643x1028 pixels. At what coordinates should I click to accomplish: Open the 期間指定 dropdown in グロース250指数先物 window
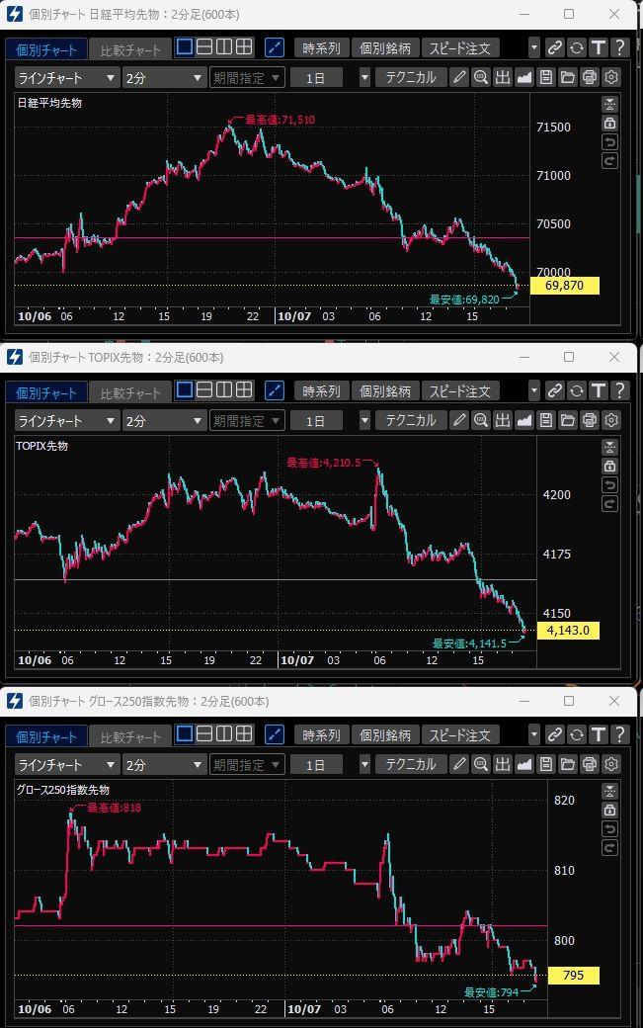pos(247,764)
